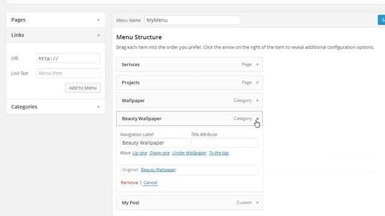
Task: Open original Beauty Wallpaper link
Action: tap(158, 170)
